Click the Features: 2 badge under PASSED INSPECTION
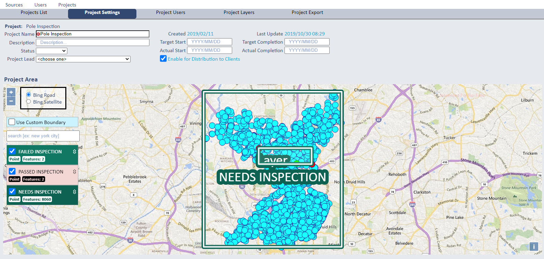Image resolution: width=544 pixels, height=259 pixels. tap(34, 179)
